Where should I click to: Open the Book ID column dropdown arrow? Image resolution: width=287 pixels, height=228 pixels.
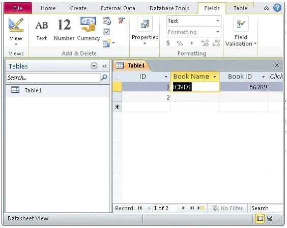(264, 77)
